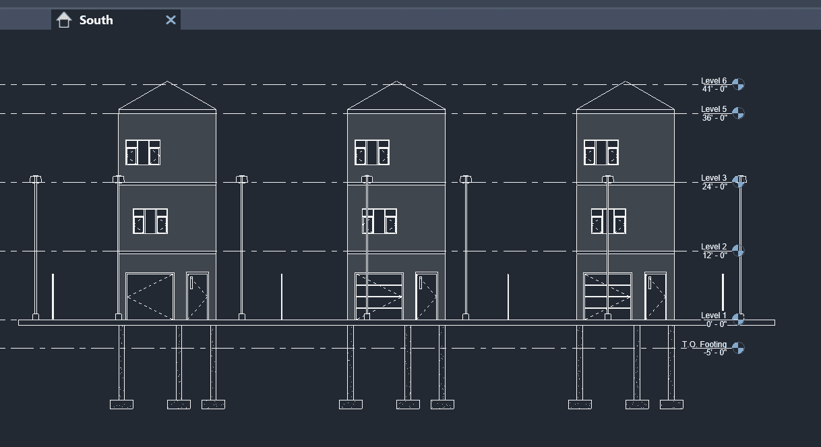This screenshot has height=447, width=821.
Task: Select the middle building's gable roof
Action: coord(396,98)
